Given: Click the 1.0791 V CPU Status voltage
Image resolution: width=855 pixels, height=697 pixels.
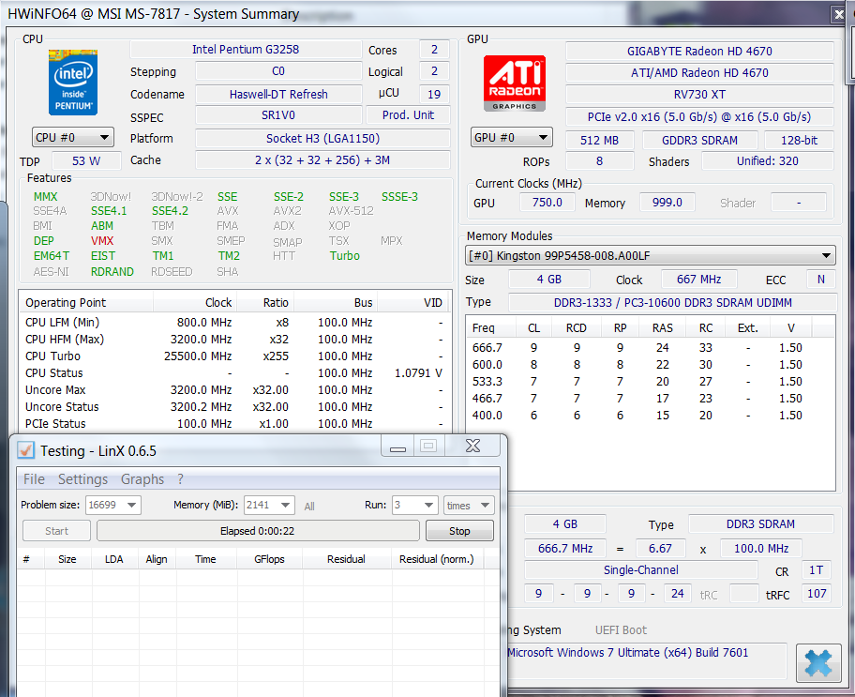Looking at the screenshot, I should 418,372.
